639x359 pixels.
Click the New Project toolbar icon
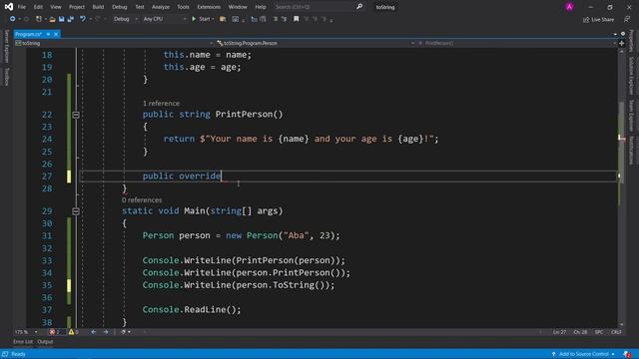pos(39,19)
